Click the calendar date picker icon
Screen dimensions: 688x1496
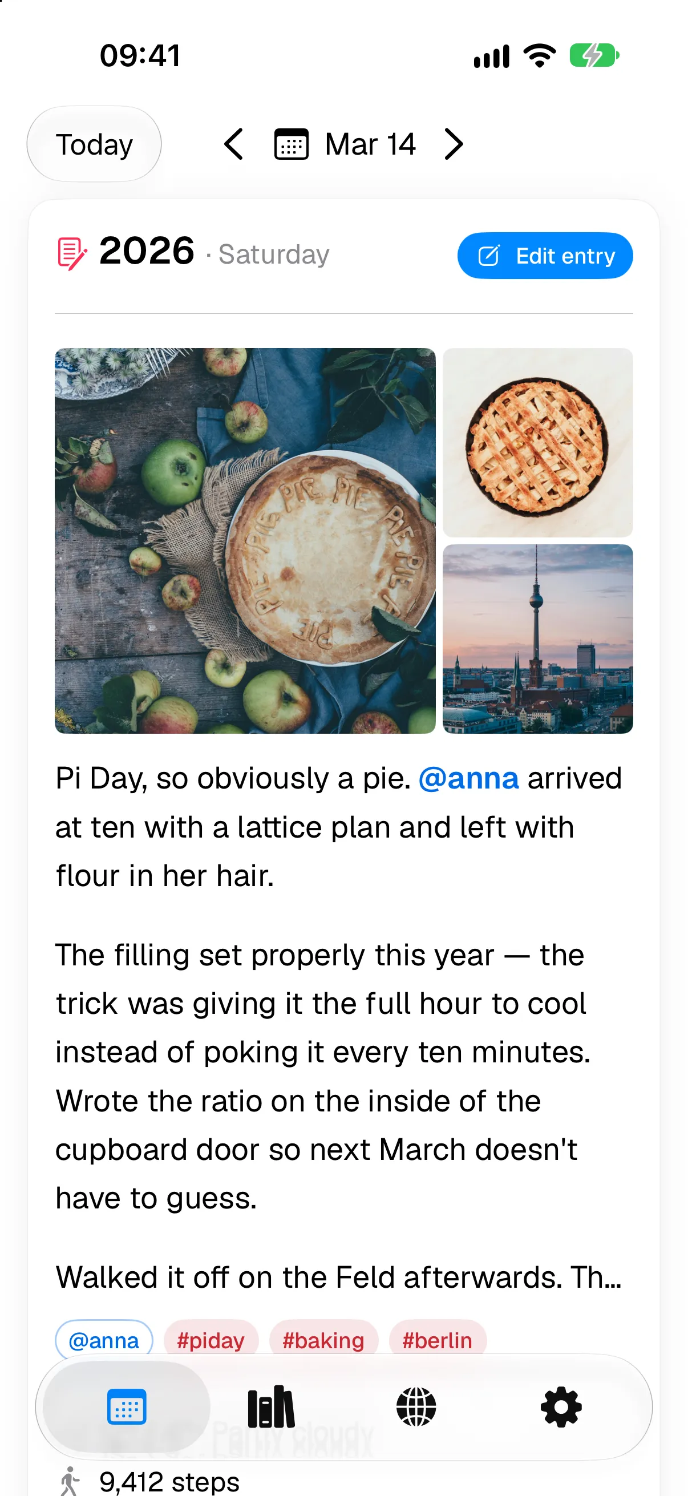[x=291, y=144]
